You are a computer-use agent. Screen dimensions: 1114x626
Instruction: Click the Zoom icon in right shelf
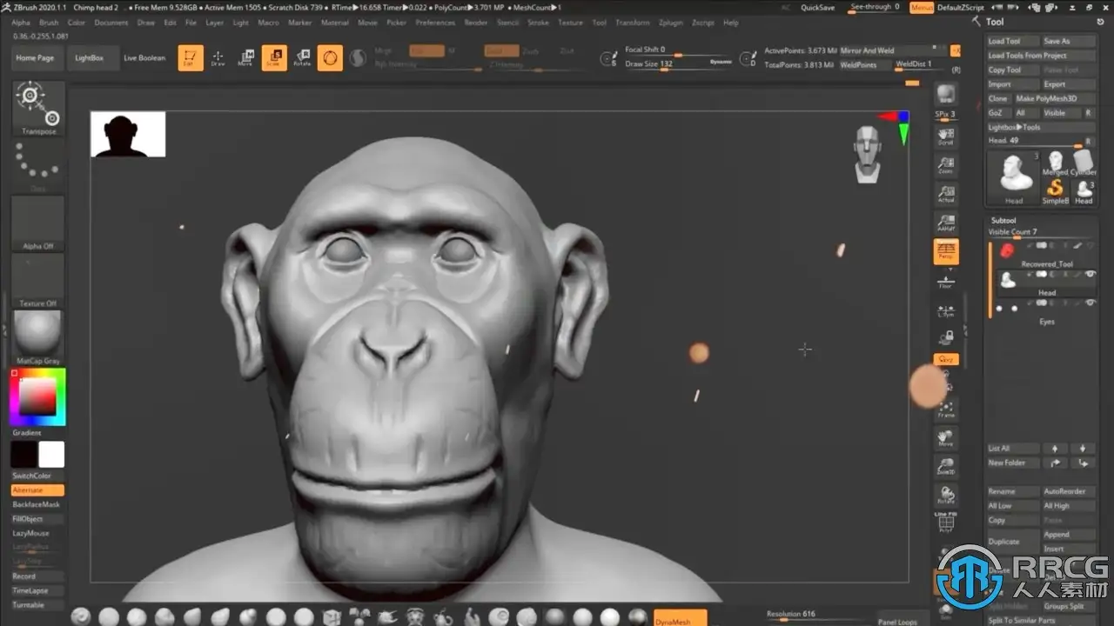pos(946,165)
